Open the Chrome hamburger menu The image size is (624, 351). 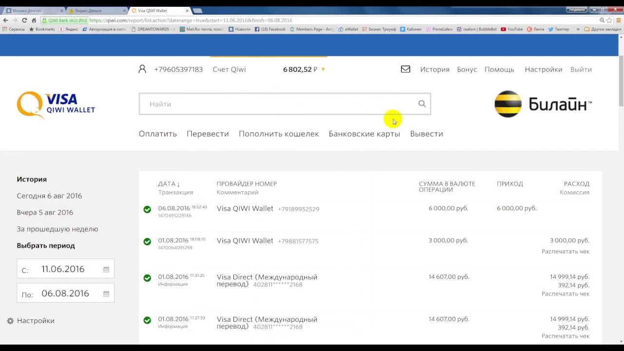pyautogui.click(x=618, y=20)
